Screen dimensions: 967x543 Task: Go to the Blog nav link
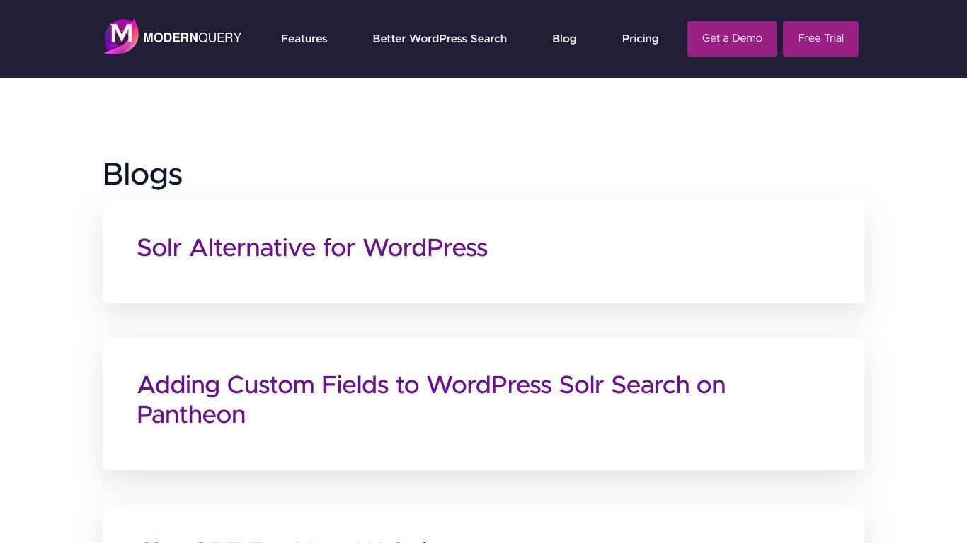click(x=564, y=39)
